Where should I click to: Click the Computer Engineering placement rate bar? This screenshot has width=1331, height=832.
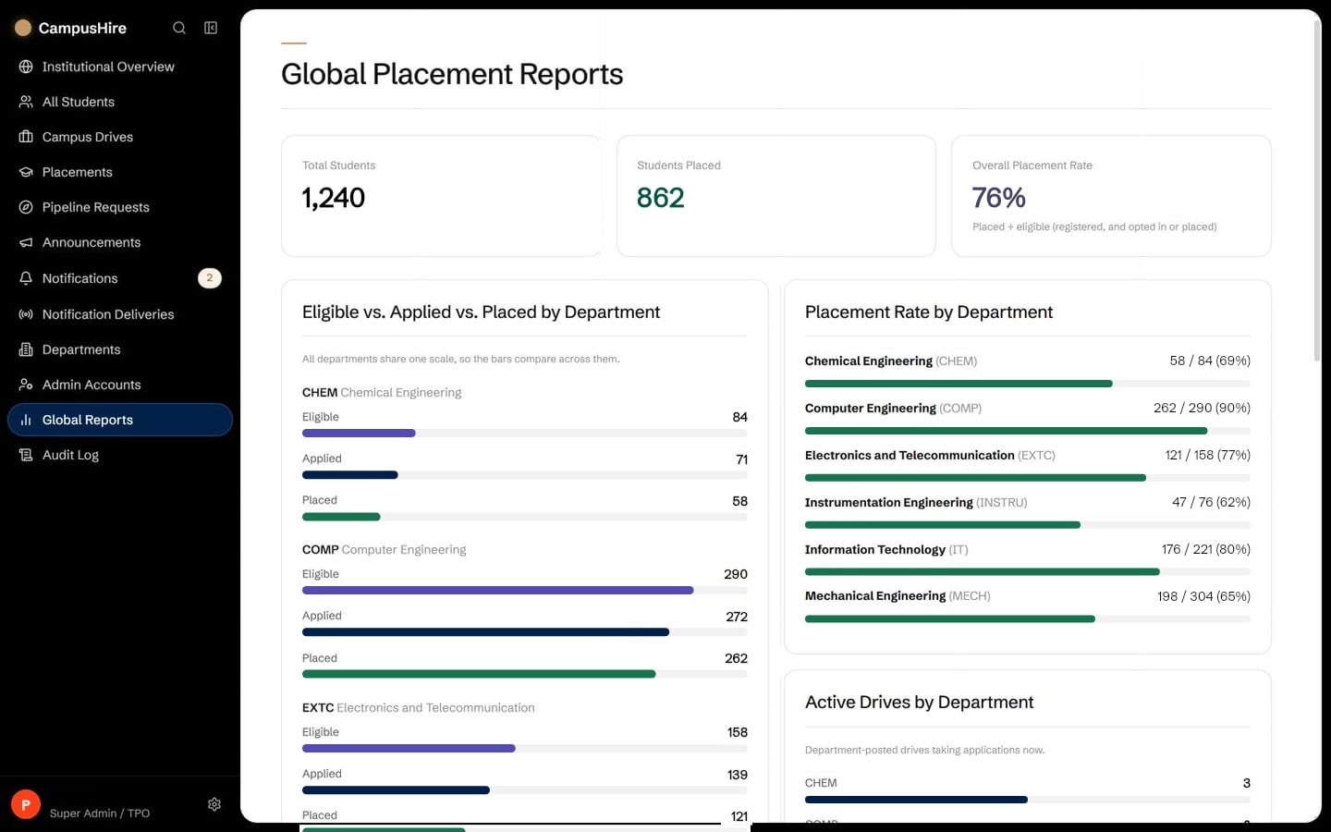pyautogui.click(x=1028, y=431)
